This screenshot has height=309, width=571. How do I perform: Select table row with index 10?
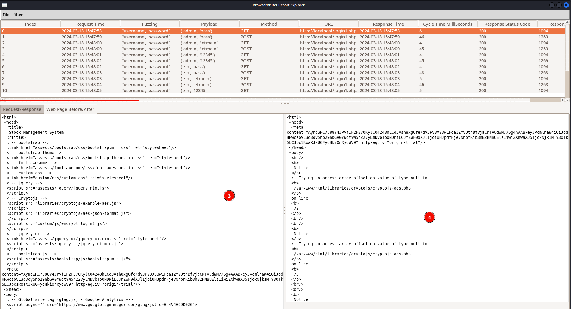[283, 91]
